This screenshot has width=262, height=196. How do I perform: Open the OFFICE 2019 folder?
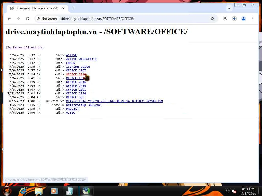click(x=76, y=86)
